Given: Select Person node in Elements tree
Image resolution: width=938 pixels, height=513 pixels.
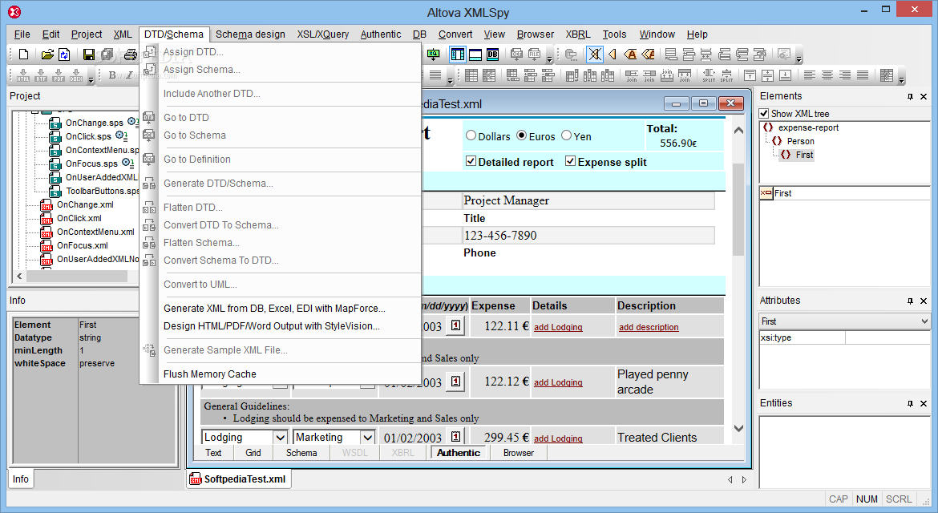Looking at the screenshot, I should (x=800, y=141).
